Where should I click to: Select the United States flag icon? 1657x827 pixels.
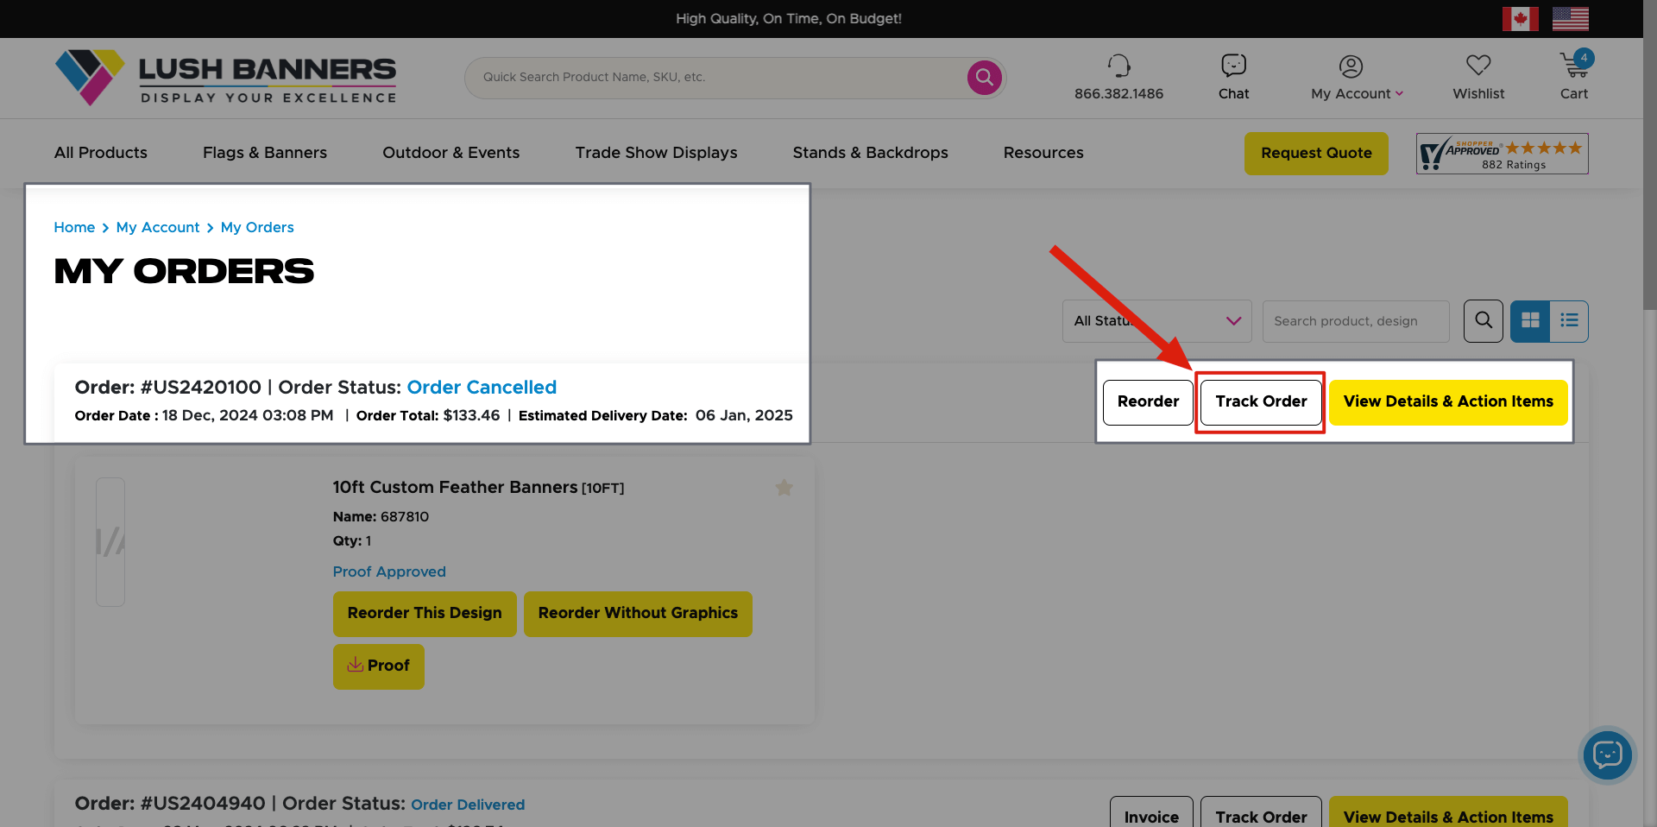pos(1570,18)
